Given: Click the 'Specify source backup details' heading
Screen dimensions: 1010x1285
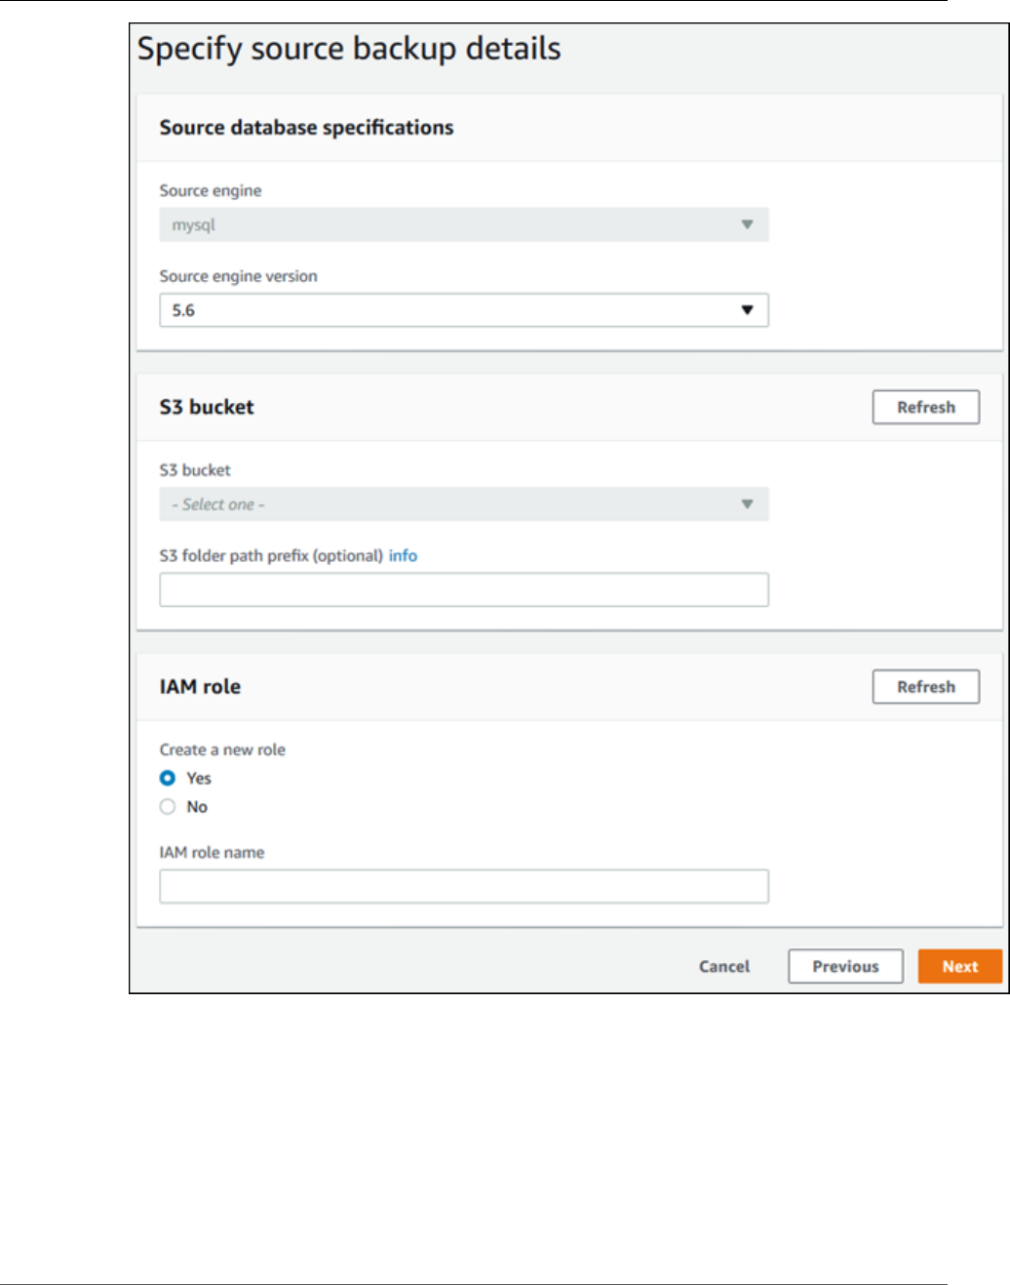Looking at the screenshot, I should coord(349,49).
